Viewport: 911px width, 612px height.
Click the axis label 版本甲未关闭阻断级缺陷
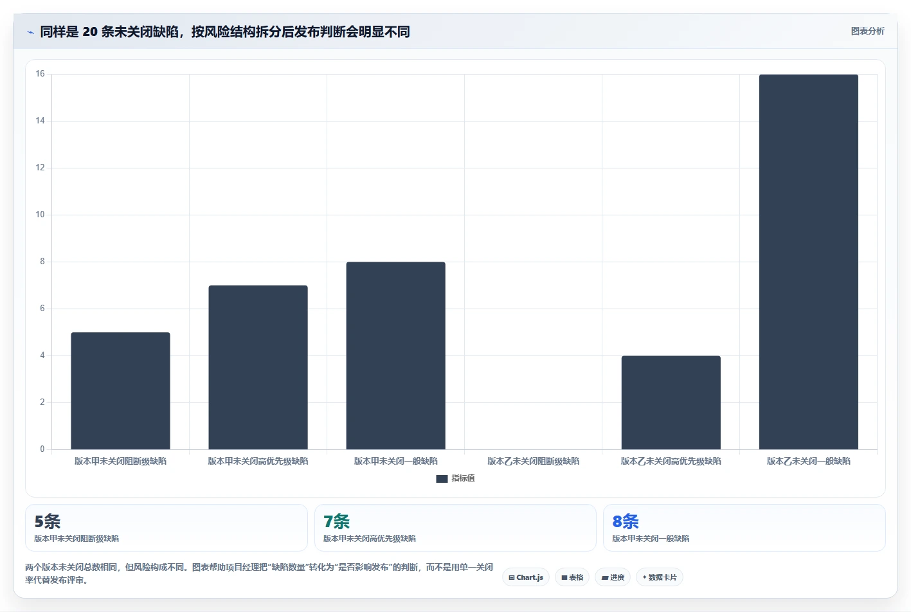[x=120, y=461]
